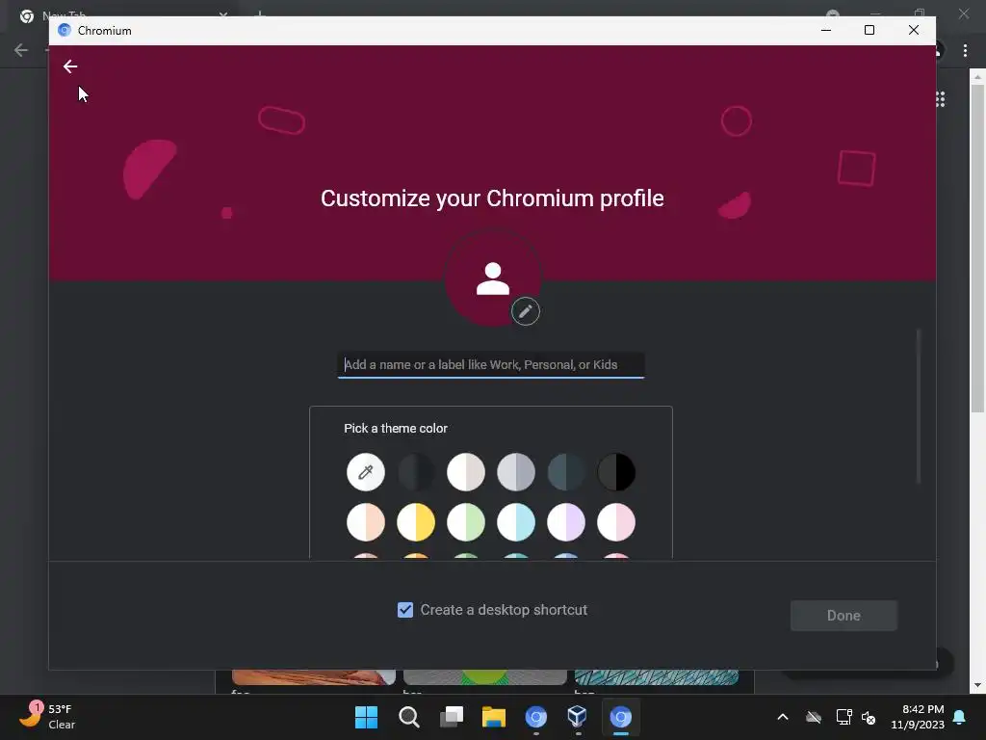This screenshot has width=986, height=740.
Task: Edit the profile avatar with the pencil icon
Action: 525,311
